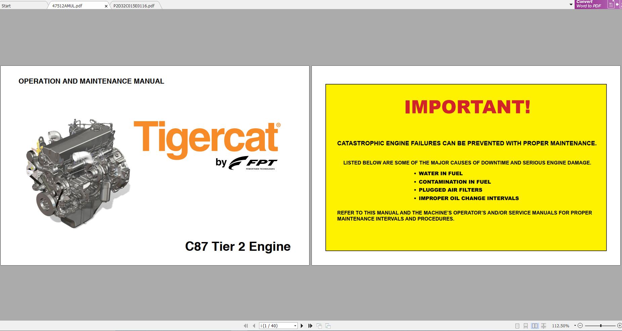Select the two-page spread view icon

pos(535,325)
